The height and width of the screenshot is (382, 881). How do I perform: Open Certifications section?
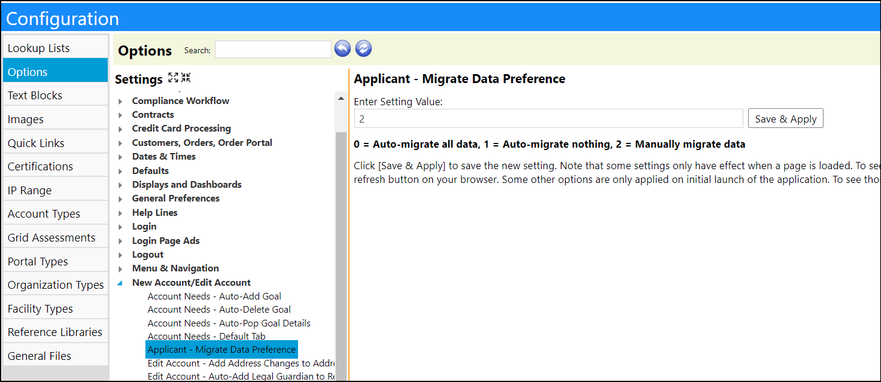[56, 166]
